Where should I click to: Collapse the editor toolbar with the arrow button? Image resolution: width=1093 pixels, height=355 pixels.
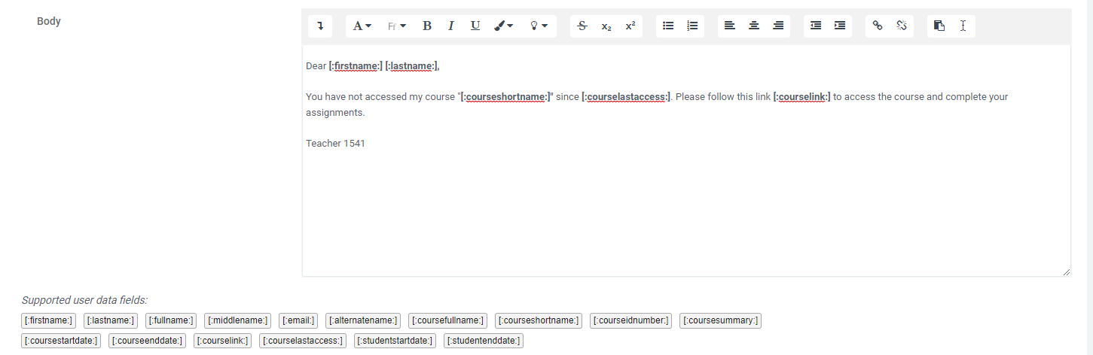[320, 26]
